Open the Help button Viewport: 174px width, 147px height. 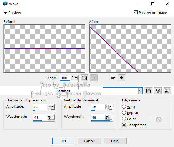click(x=115, y=141)
